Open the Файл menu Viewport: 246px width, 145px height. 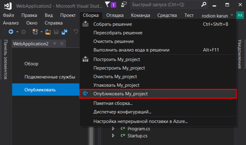[x=9, y=15]
